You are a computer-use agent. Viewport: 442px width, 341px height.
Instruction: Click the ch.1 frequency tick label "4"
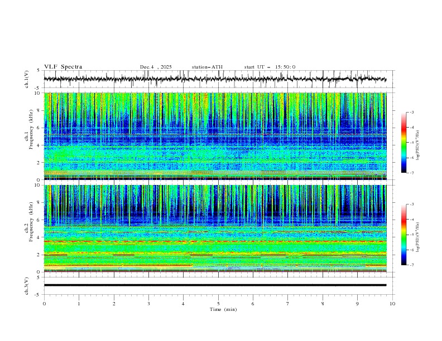pyautogui.click(x=39, y=145)
